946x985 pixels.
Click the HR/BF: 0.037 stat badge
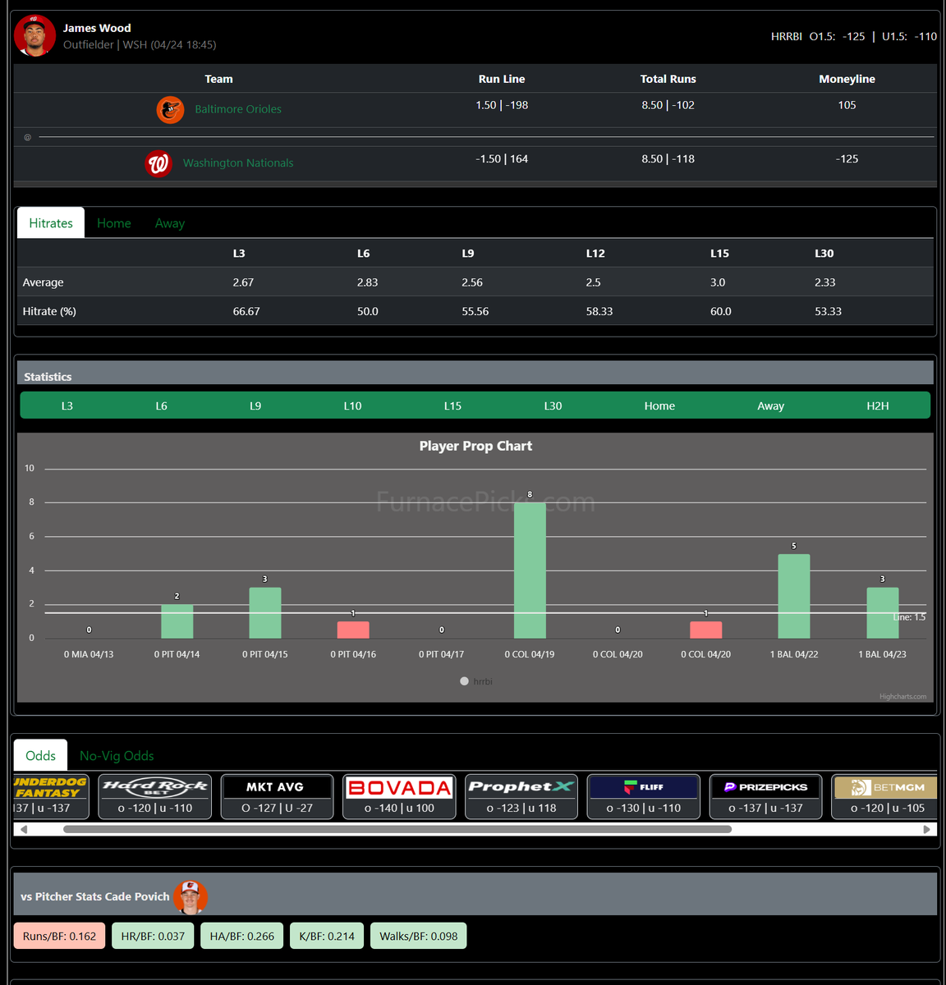pos(153,936)
